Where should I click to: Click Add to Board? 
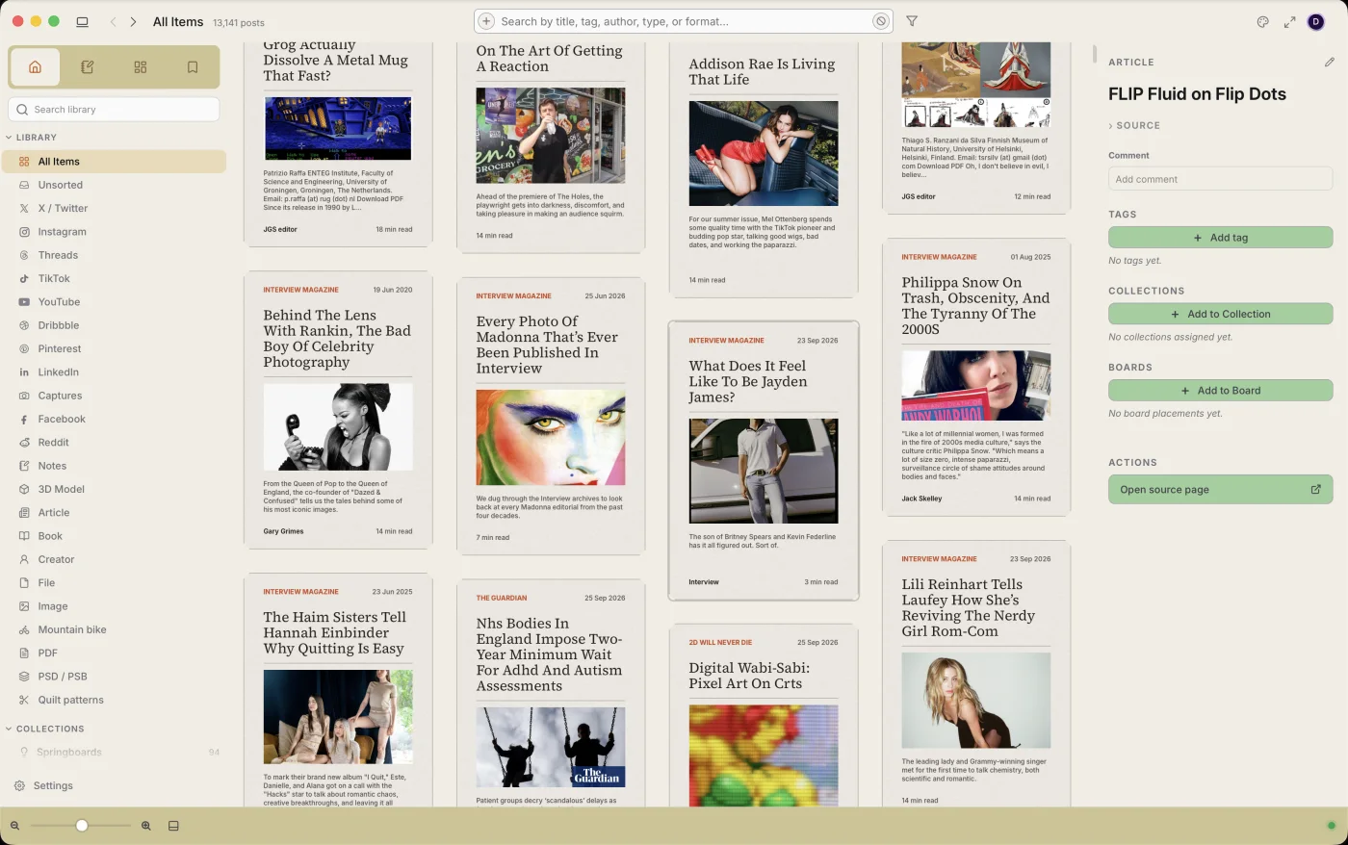coord(1220,391)
